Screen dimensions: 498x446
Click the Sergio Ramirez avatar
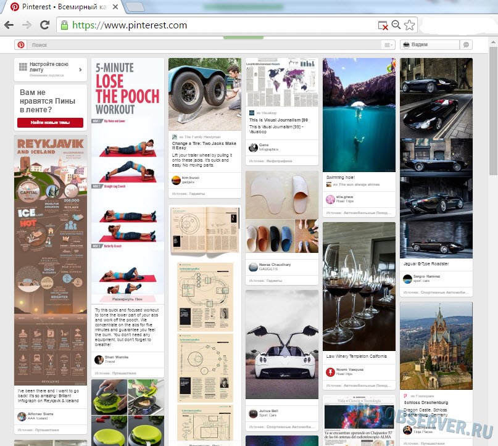(407, 279)
